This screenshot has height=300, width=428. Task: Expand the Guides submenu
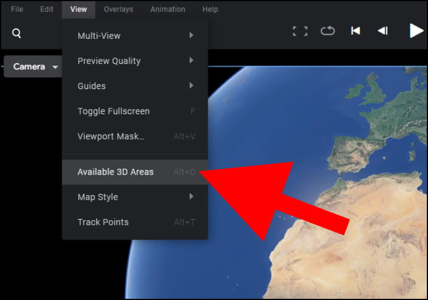pyautogui.click(x=135, y=86)
